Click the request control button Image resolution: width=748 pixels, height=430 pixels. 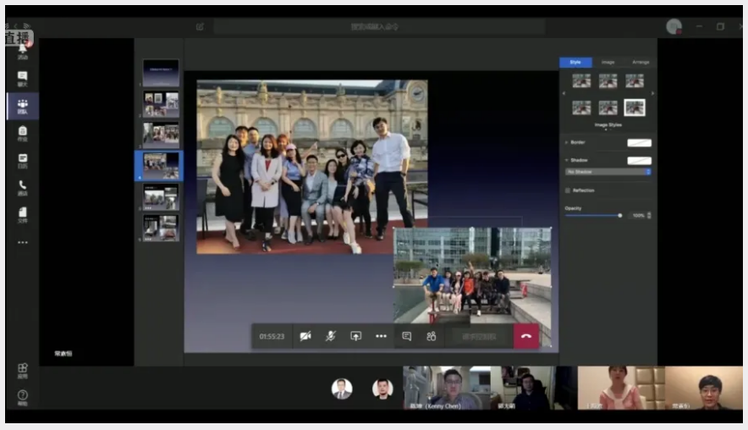tap(478, 336)
